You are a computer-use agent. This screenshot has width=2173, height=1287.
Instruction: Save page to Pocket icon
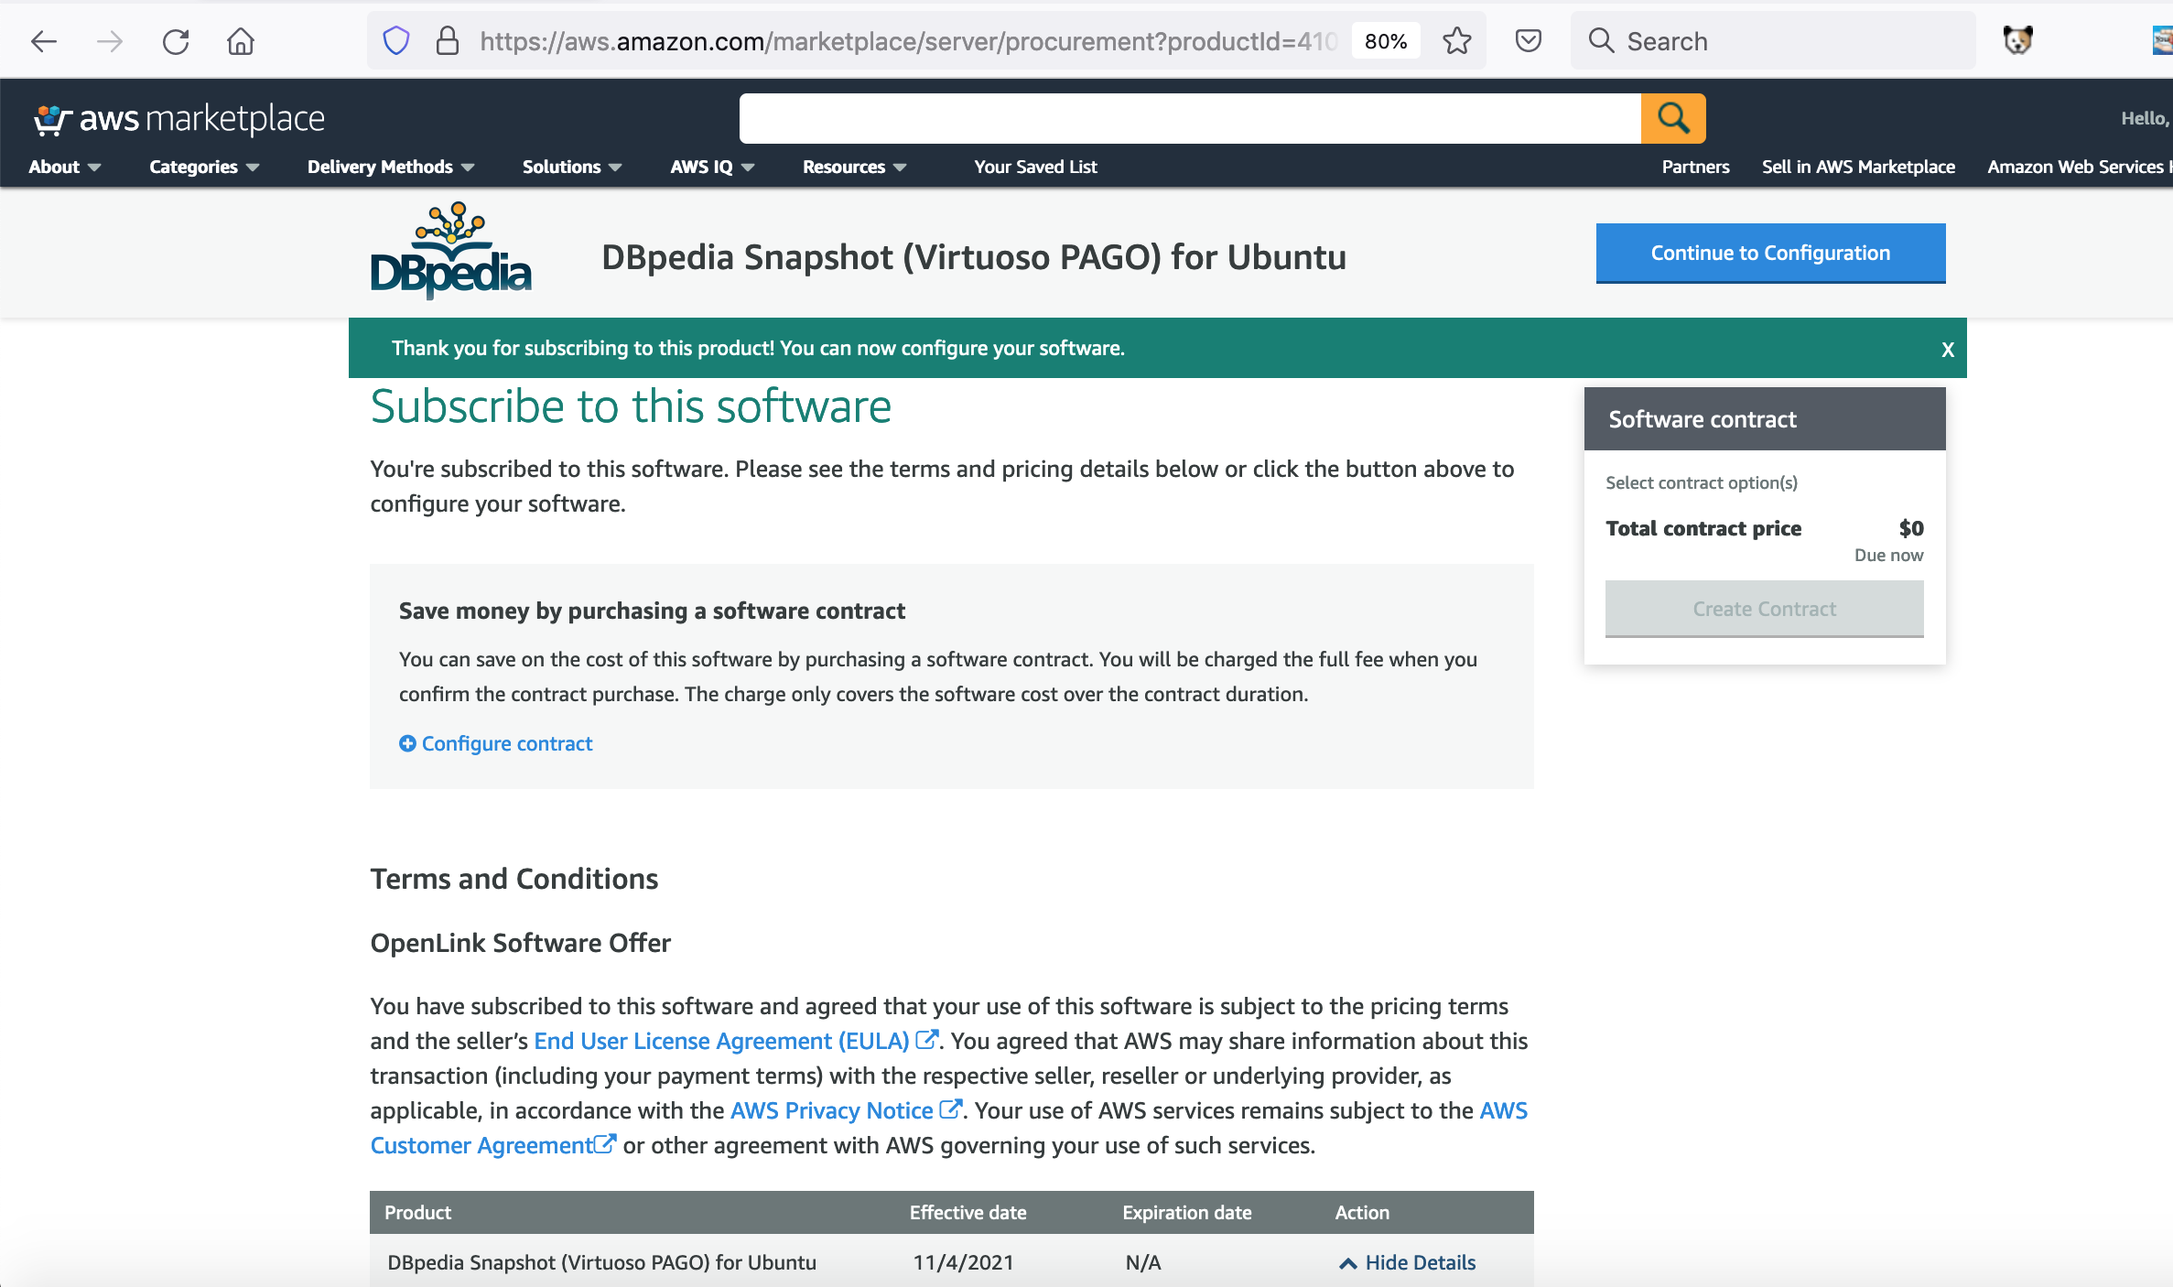point(1528,41)
